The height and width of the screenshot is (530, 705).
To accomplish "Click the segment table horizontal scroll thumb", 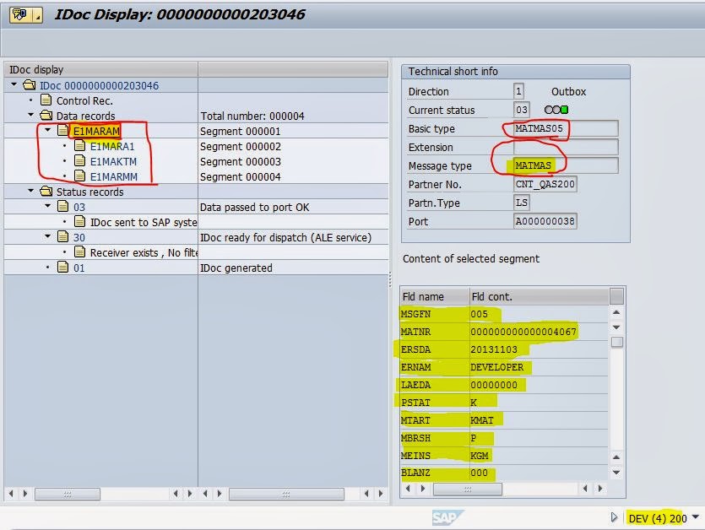I will coord(468,489).
